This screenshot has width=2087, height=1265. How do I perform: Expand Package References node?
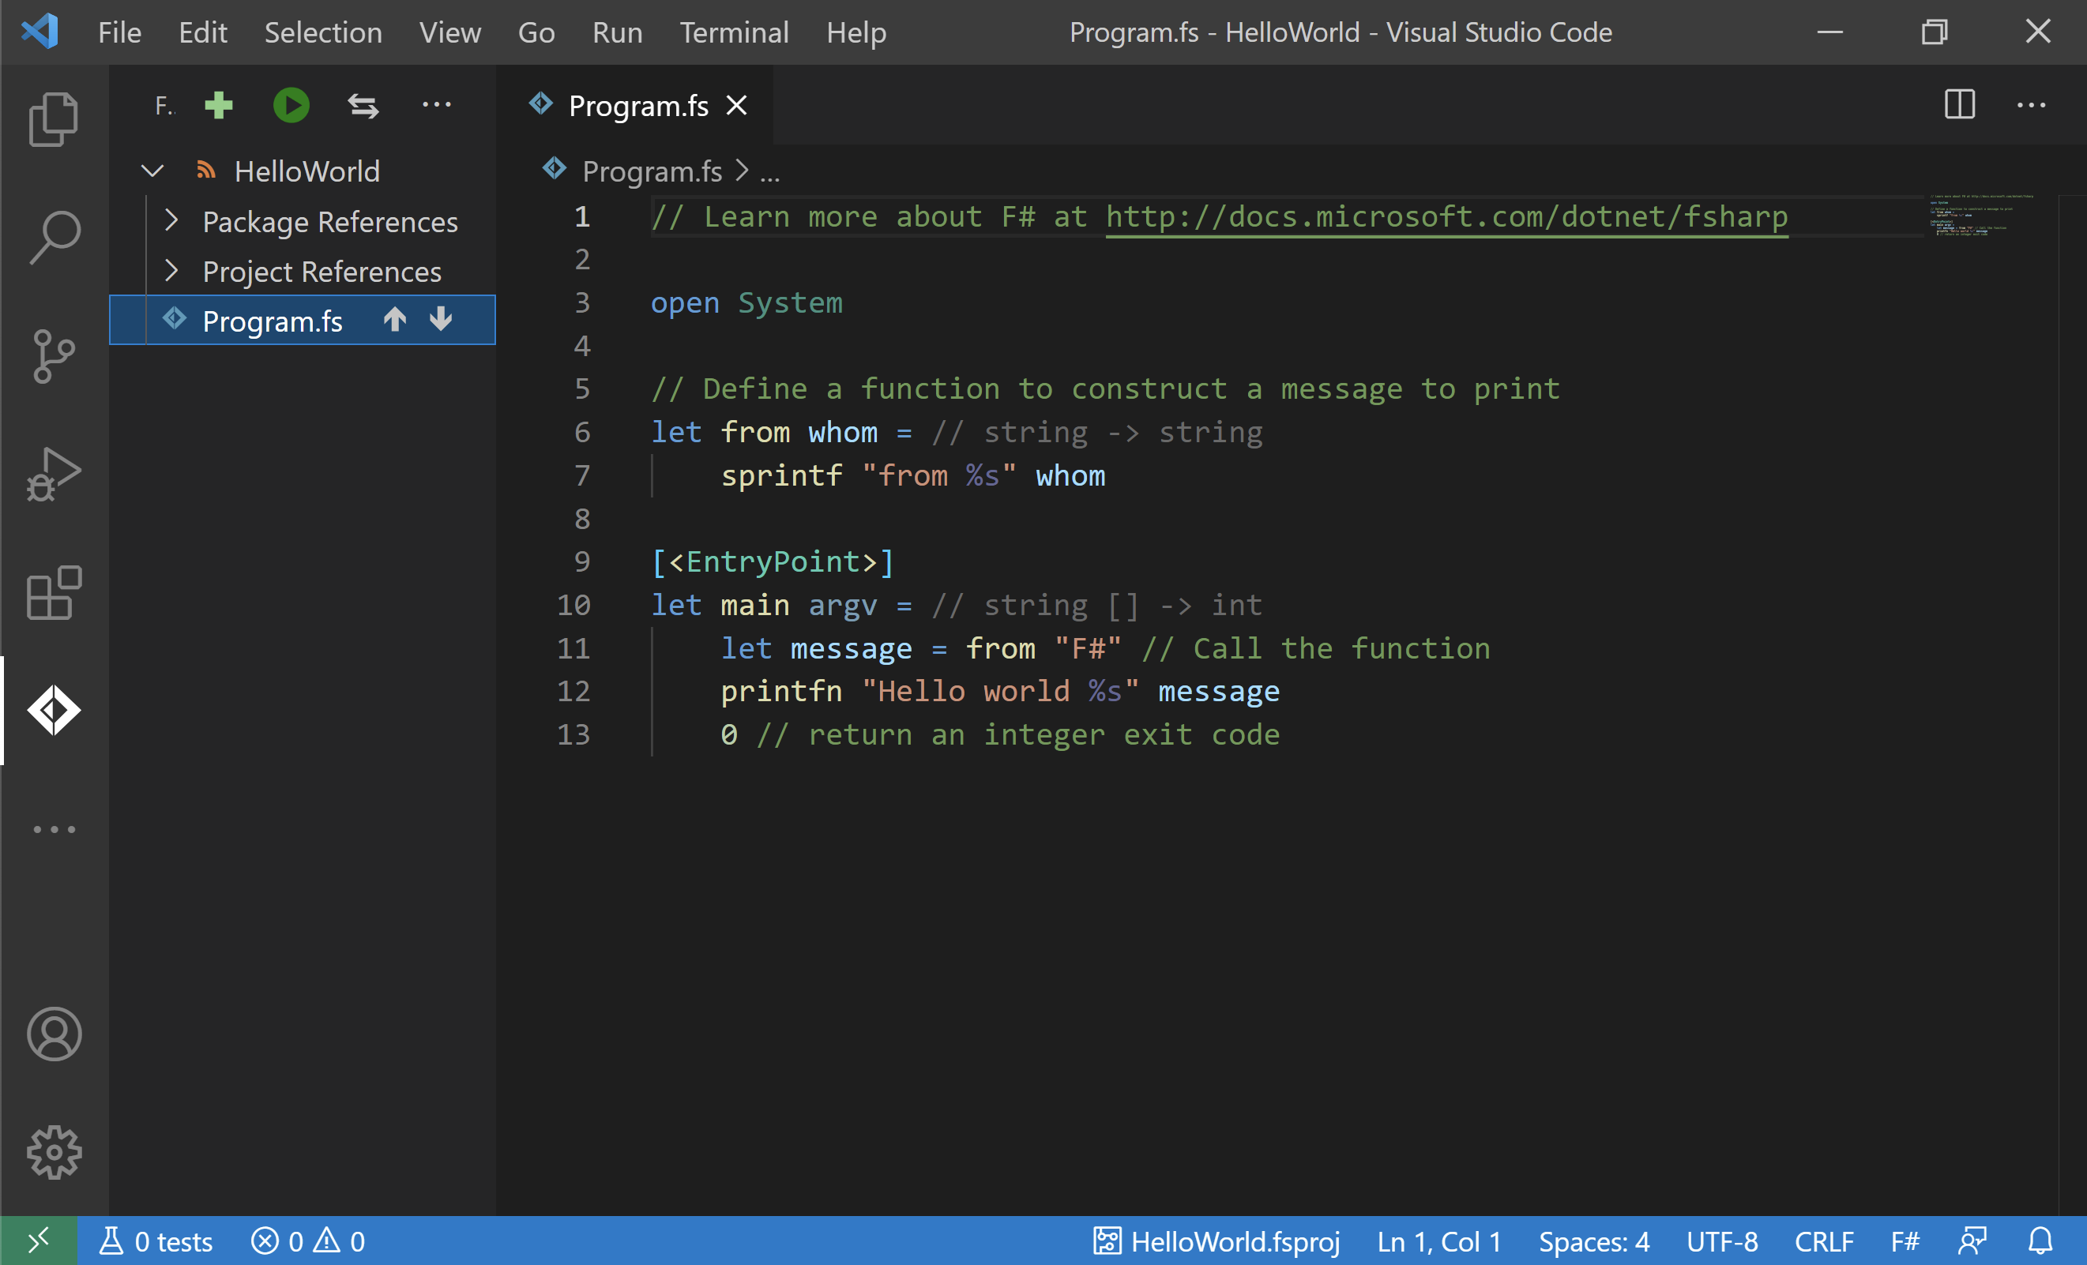pos(172,221)
